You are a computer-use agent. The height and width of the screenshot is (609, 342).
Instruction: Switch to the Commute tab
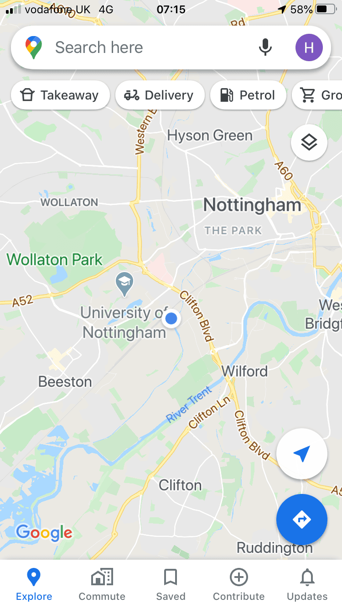(x=102, y=584)
